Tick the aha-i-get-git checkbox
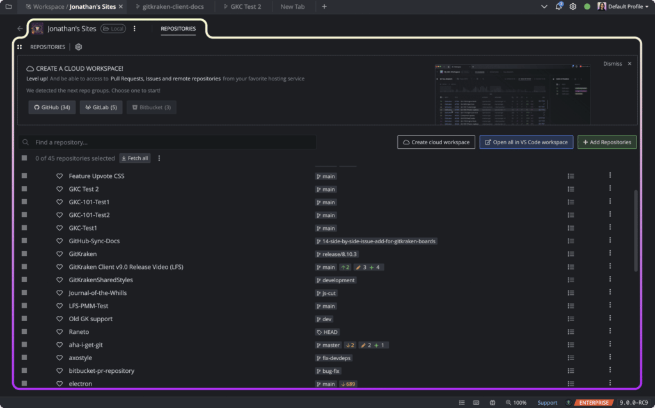Viewport: 655px width, 408px height. [x=24, y=345]
